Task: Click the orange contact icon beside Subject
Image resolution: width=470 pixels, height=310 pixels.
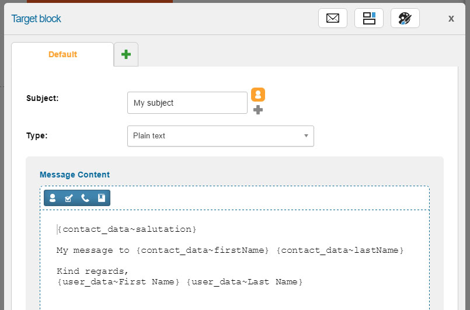Action: tap(258, 95)
